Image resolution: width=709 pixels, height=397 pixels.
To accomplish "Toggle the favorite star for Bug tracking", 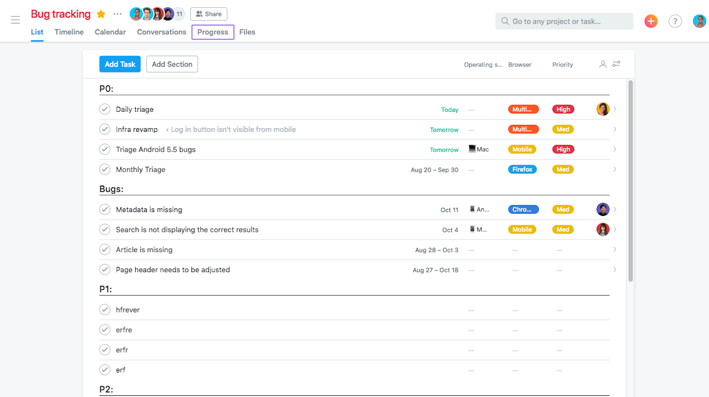I will click(101, 14).
